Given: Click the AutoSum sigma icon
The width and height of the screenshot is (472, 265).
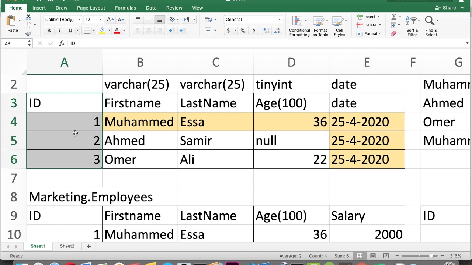Looking at the screenshot, I should coord(393,17).
